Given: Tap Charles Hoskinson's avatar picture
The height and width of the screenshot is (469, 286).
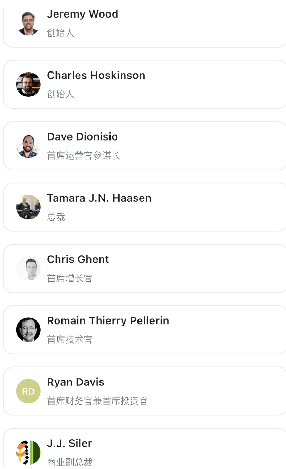Looking at the screenshot, I should coord(28,84).
